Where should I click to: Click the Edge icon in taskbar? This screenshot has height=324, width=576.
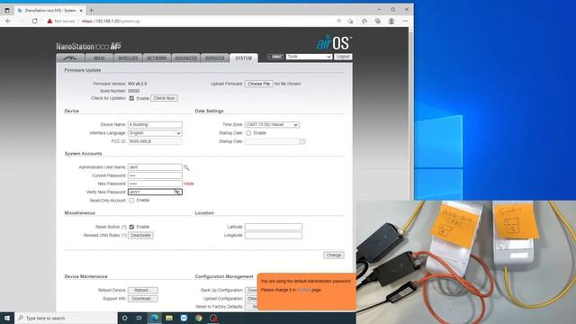pyautogui.click(x=154, y=318)
